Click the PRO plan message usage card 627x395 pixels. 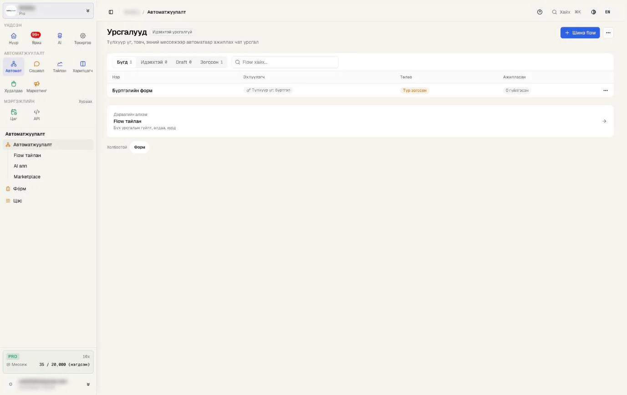tap(48, 362)
